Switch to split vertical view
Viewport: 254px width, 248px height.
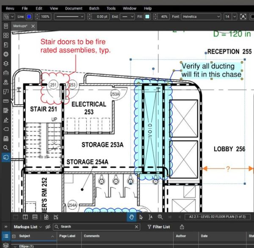tap(25, 217)
